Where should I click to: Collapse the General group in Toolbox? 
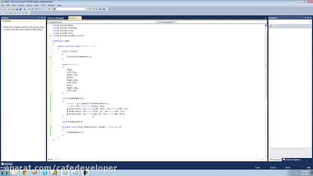click(3, 21)
